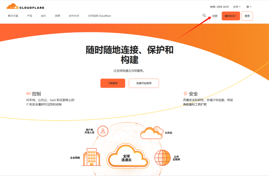Open the 资源 menu
269x176 pixels.
[x=58, y=16]
